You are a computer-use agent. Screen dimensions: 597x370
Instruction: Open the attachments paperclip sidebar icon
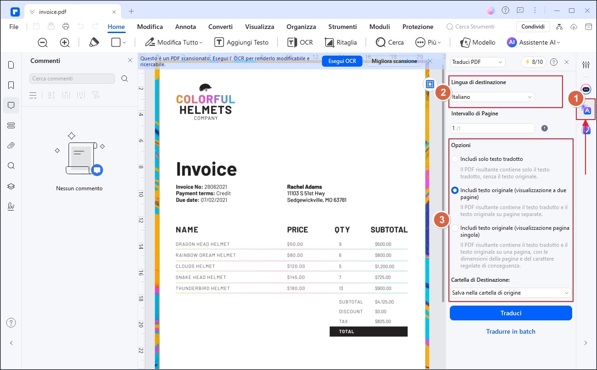coord(11,146)
